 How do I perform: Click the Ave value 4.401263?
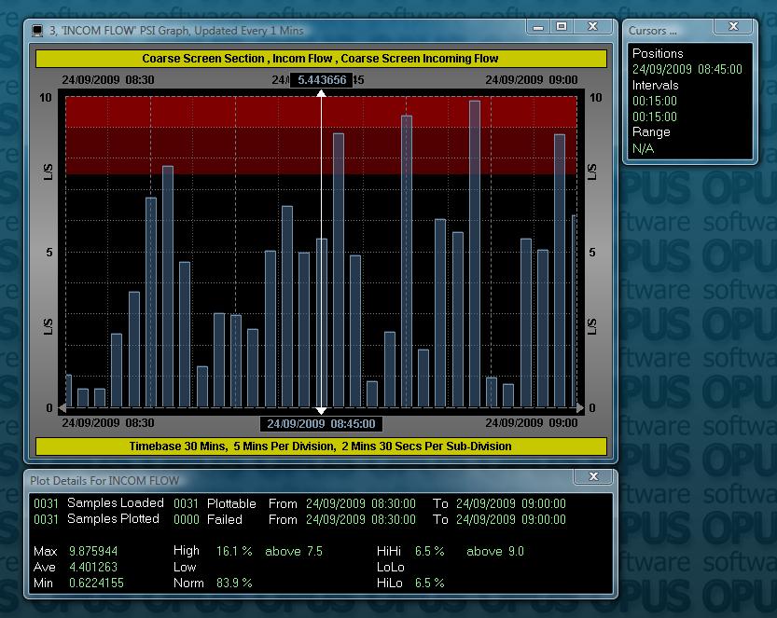pyautogui.click(x=93, y=567)
